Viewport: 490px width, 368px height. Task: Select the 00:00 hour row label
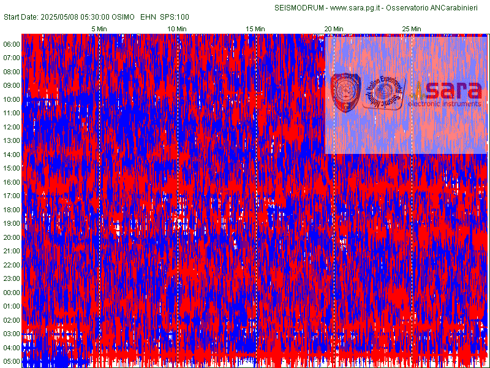12,293
